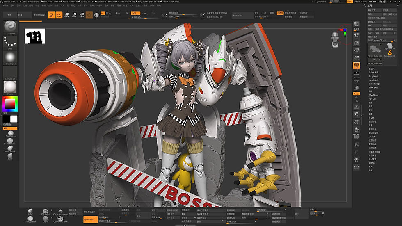Click the sculptris symbol icon in toolbar
Image resolution: width=402 pixels, height=226 pixels.
click(97, 15)
